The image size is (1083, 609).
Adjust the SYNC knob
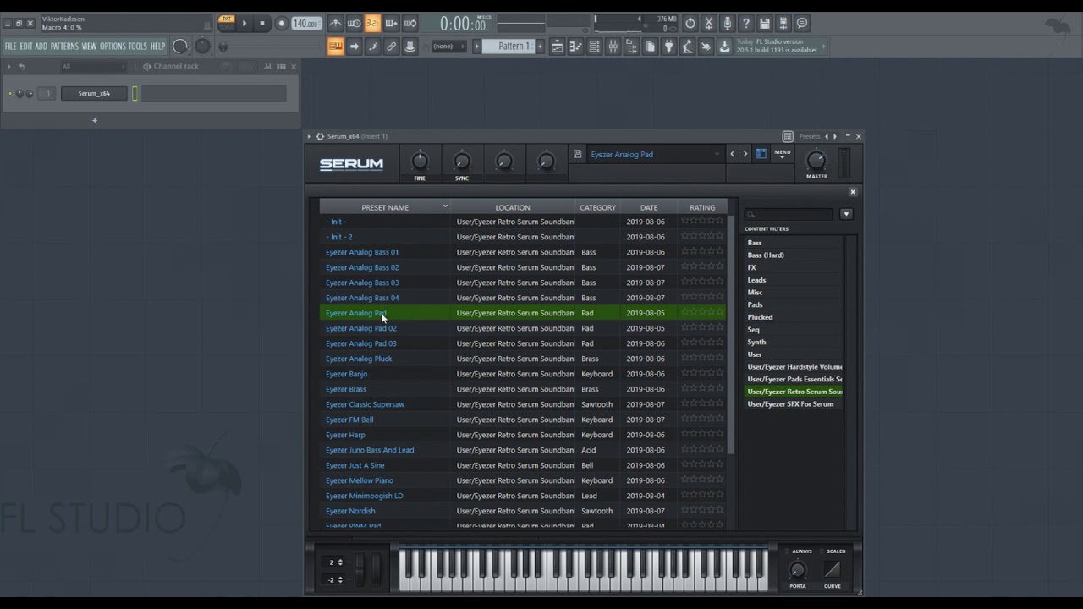[461, 161]
